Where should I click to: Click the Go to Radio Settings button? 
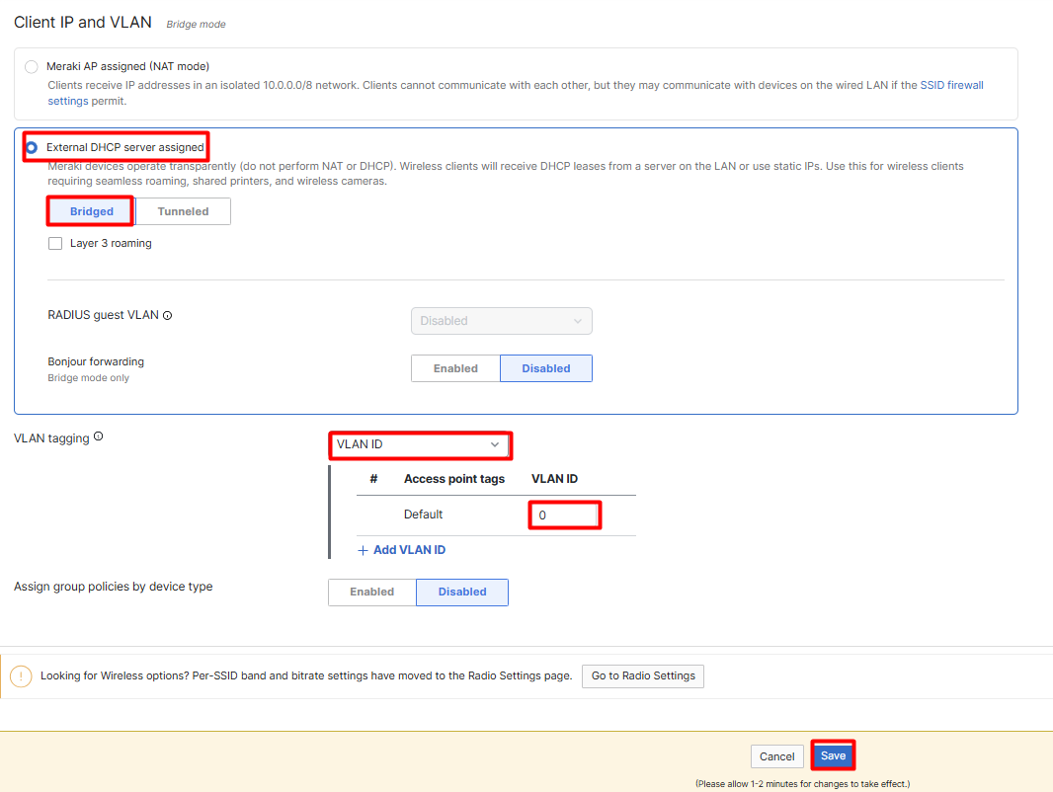click(643, 675)
